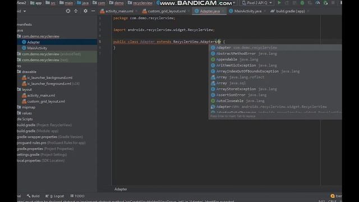This screenshot has height=202, width=359.
Task: Open local.properties (SDK Location)
Action: pyautogui.click(x=41, y=160)
